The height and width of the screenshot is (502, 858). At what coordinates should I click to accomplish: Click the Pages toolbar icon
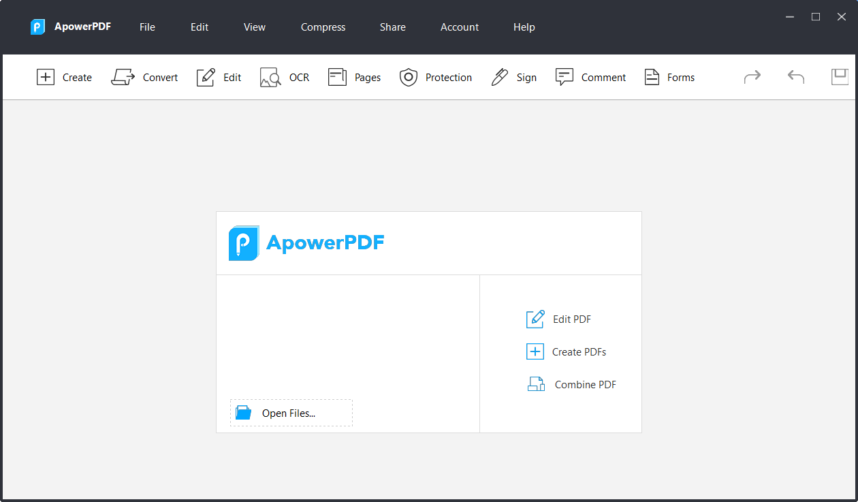tap(337, 77)
